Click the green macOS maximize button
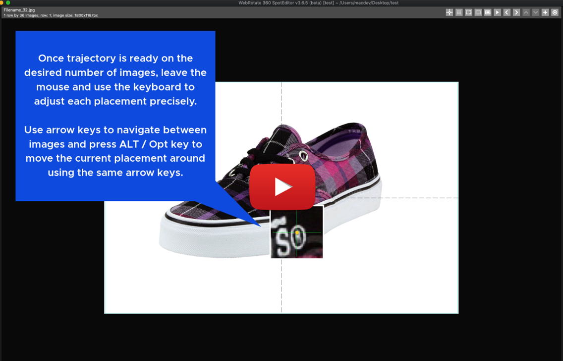This screenshot has width=563, height=361. coord(8,3)
